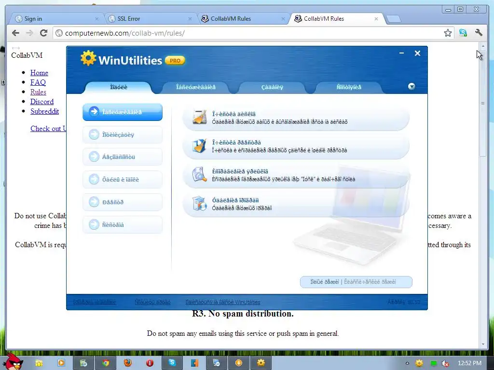
Task: Switch to the third WinUtilities top tab
Action: point(272,87)
